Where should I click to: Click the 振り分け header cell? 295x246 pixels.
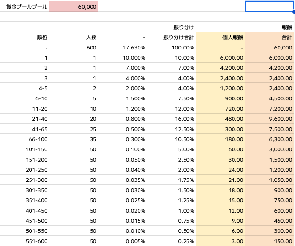point(147,27)
